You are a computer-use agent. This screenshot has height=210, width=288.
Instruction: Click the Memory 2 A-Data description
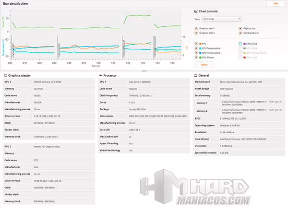(252, 111)
